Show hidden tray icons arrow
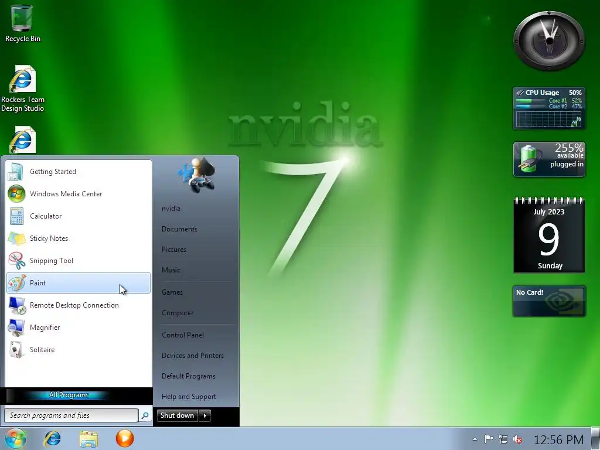The height and width of the screenshot is (450, 600). 475,439
